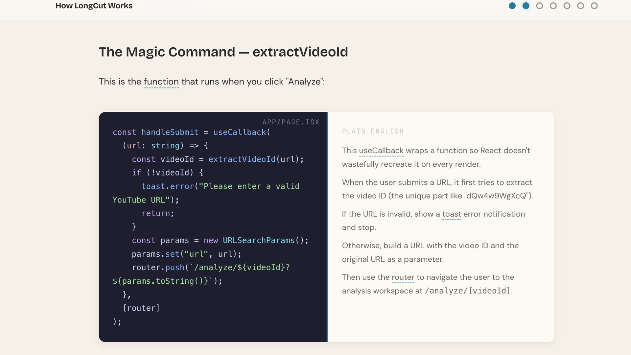Click the APP/PAGE.TSX file label
Screen dimensions: 631x355
(291, 122)
